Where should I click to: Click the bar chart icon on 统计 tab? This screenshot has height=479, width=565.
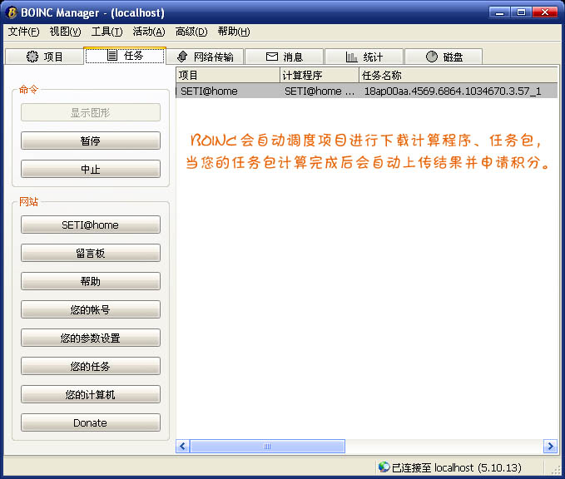click(351, 57)
